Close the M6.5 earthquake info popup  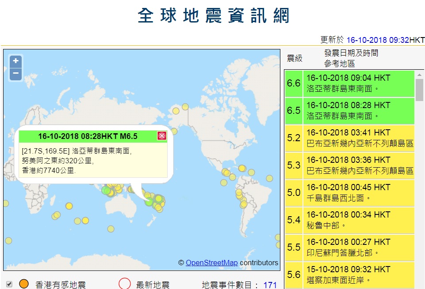click(162, 136)
